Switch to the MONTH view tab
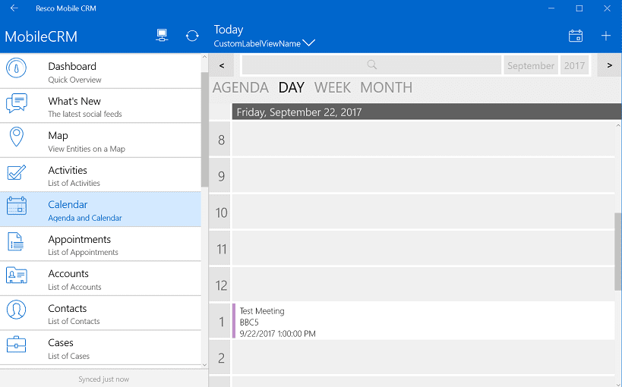This screenshot has width=622, height=387. [x=386, y=87]
